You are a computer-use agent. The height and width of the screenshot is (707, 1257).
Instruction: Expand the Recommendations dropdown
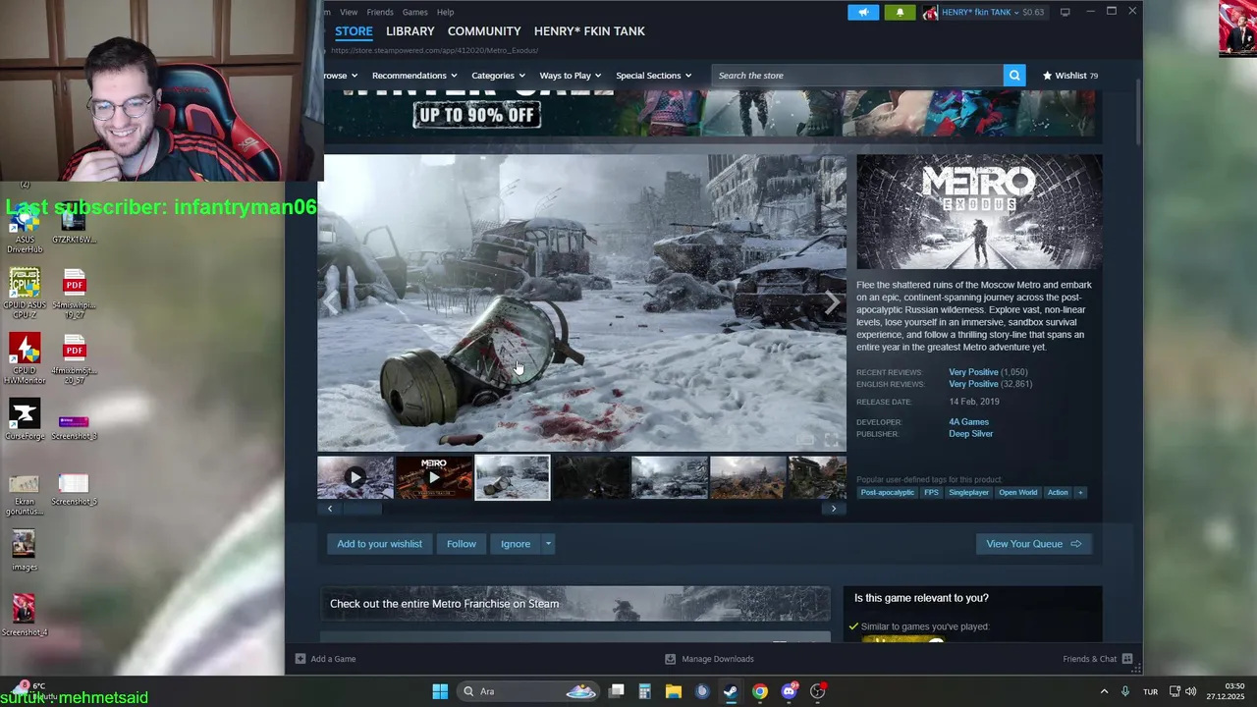414,76
